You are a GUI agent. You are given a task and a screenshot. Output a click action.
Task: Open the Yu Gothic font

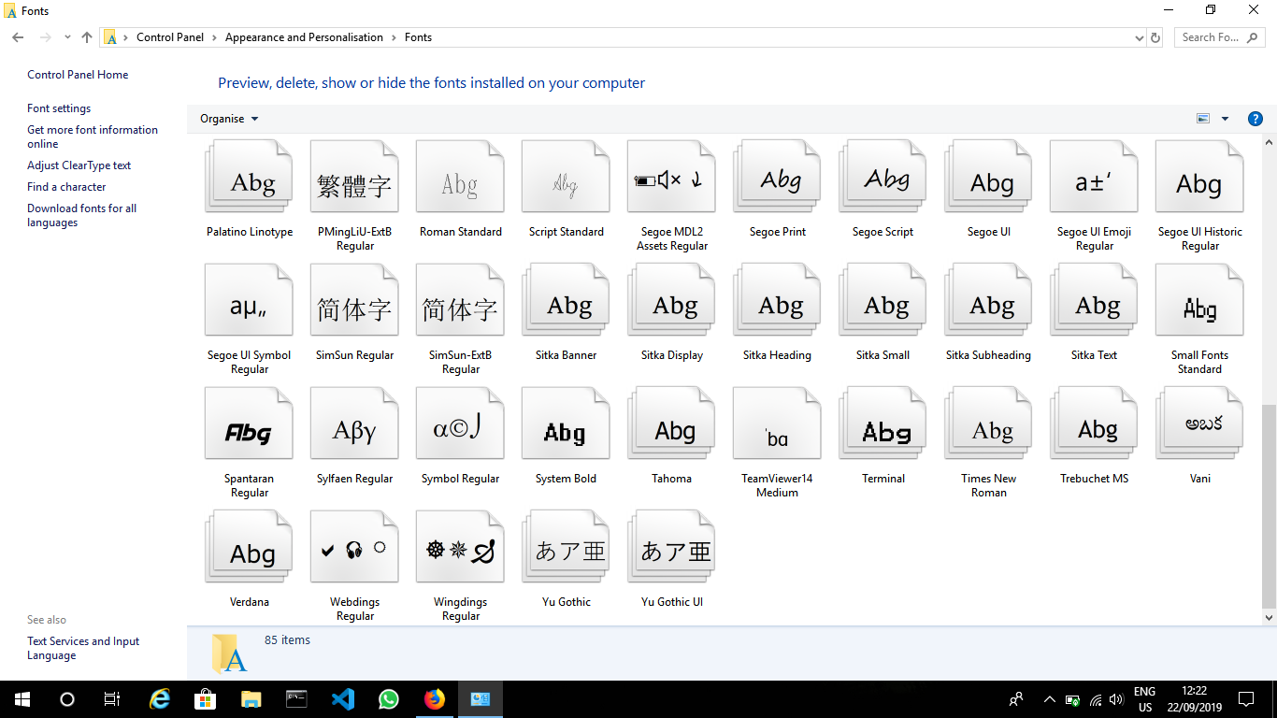tap(565, 547)
